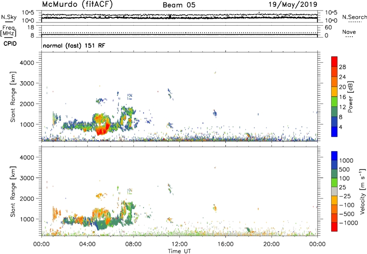Pick the light green 25–100 Velocity swatch

[x=334, y=182]
